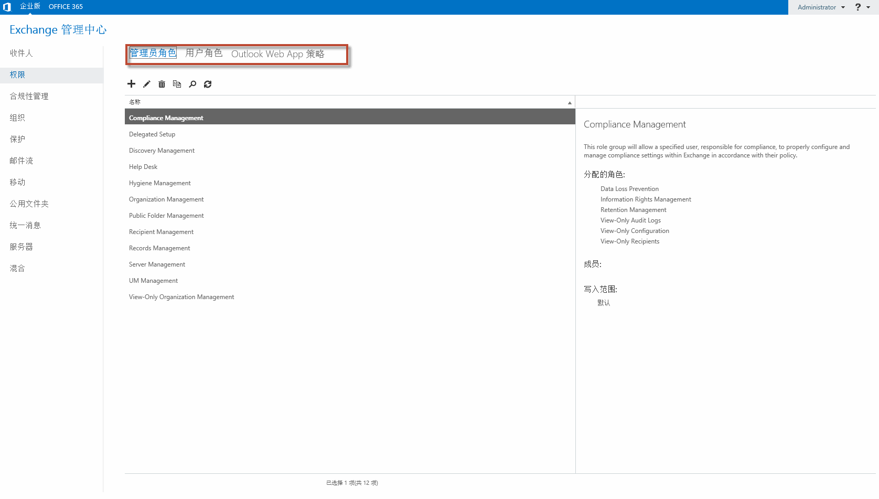Click Information Rights Management assigned role
This screenshot has width=879, height=499.
646,199
